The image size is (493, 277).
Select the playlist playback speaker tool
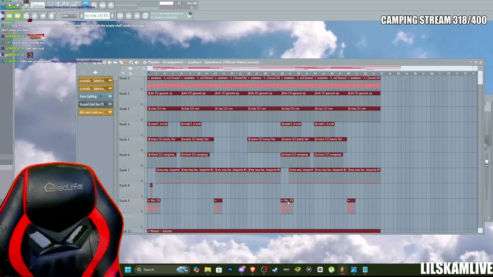tap(137, 62)
